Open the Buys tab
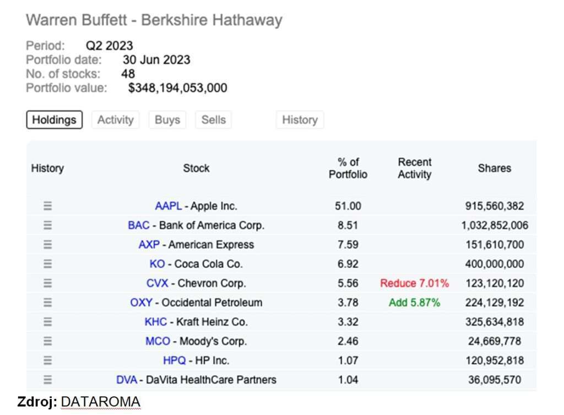The image size is (564, 415). (167, 119)
